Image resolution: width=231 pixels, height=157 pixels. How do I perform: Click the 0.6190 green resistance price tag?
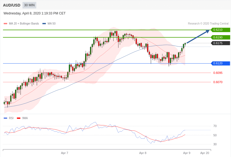click(220, 37)
